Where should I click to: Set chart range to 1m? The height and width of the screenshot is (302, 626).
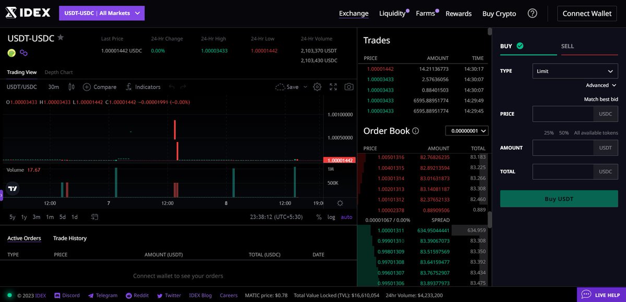(50, 217)
